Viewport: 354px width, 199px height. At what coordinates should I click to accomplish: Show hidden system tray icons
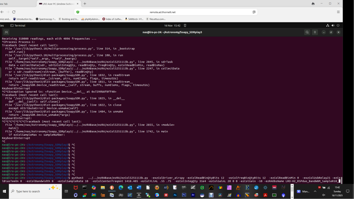[x=315, y=191]
